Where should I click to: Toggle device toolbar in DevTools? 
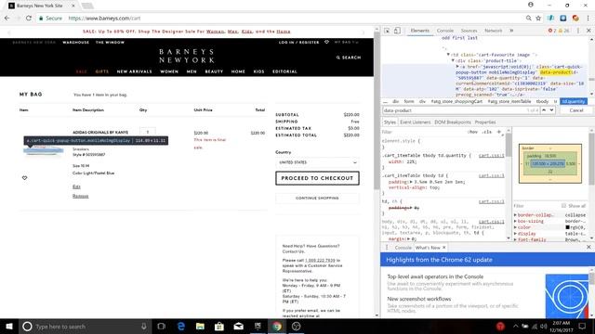tap(397, 31)
